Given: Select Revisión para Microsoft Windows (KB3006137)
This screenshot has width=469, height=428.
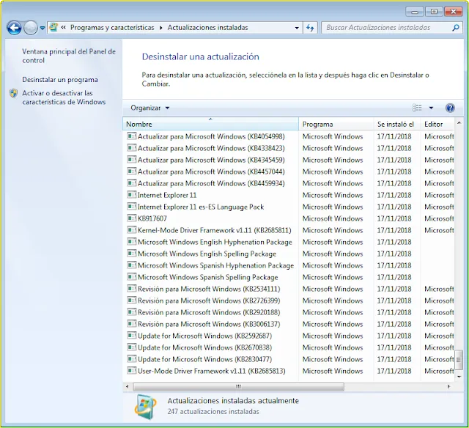Looking at the screenshot, I should [209, 324].
